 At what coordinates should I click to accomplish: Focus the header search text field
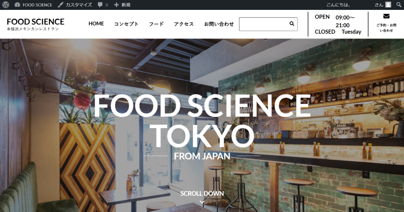(264, 24)
